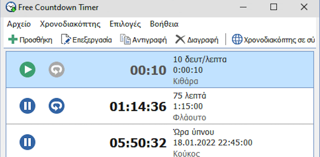Viewport: 320px width, 157px height.
Task: Restart the 75 λεπτά timer
Action: point(57,106)
